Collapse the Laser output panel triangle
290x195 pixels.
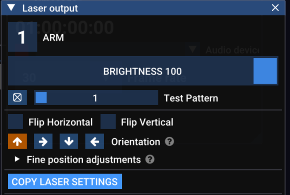pos(12,8)
